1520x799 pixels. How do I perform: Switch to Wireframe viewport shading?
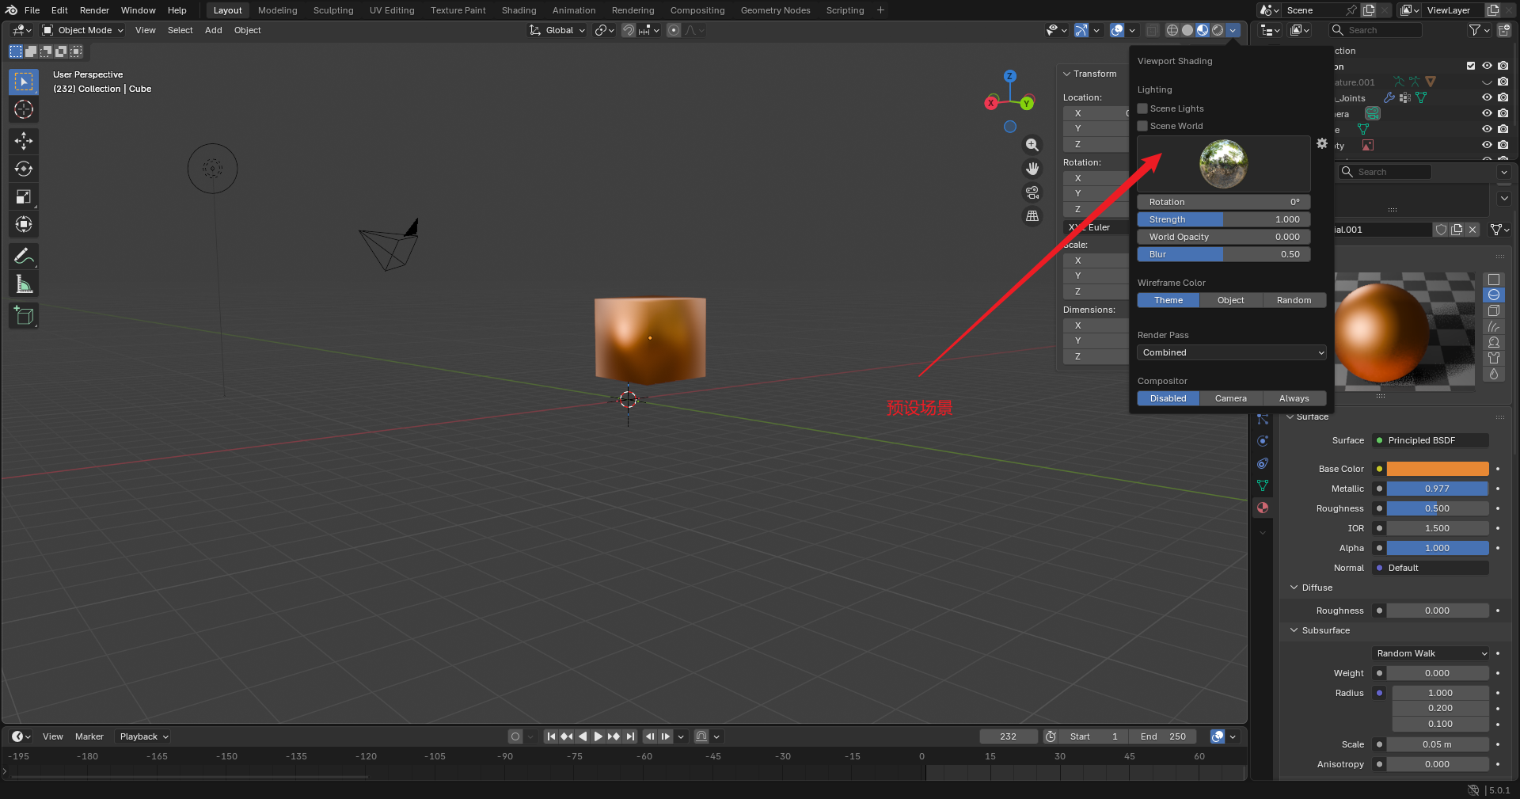1172,30
